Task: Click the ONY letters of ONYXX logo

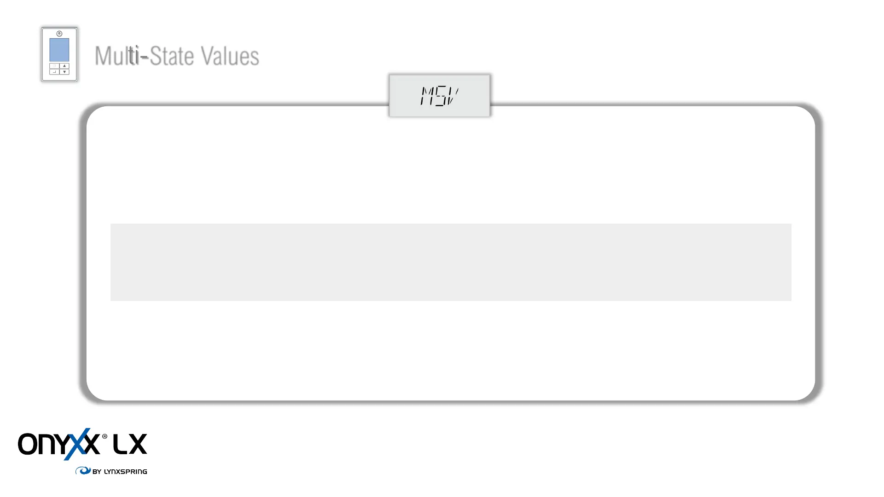Action: [x=44, y=444]
